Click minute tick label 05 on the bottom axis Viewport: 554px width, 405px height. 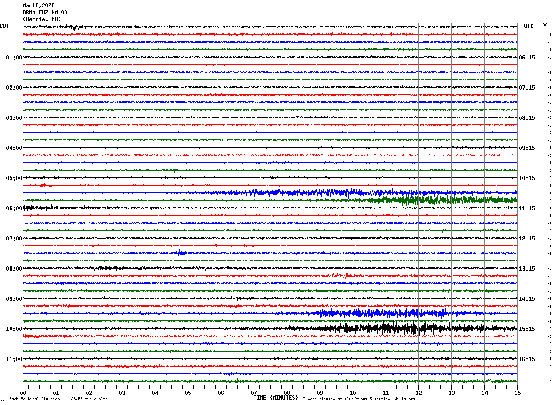[188, 393]
